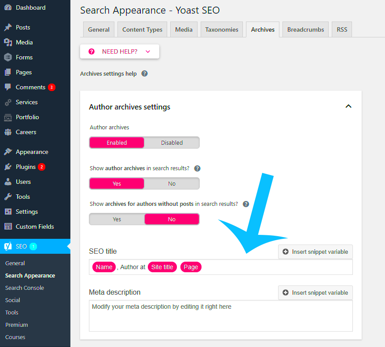Click the Services gears icon
385x347 pixels.
click(x=8, y=102)
